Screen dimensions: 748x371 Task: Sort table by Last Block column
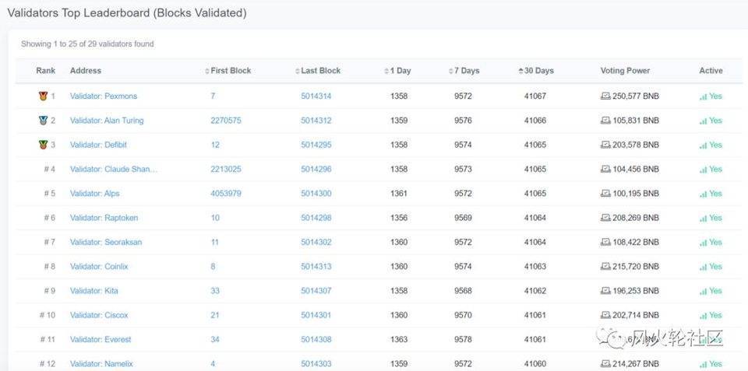point(319,71)
